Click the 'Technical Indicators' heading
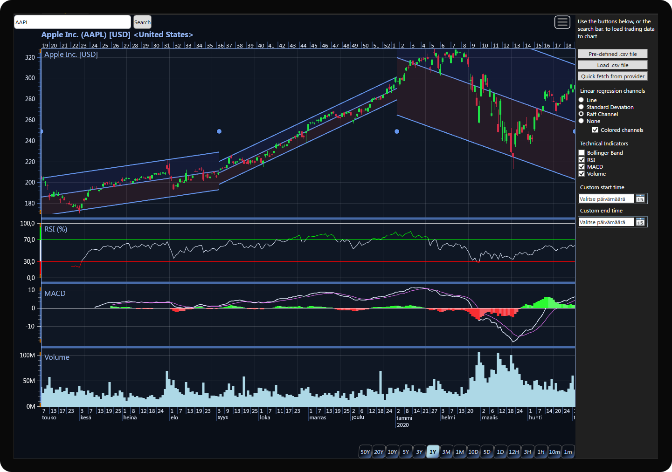672x472 pixels. [604, 144]
